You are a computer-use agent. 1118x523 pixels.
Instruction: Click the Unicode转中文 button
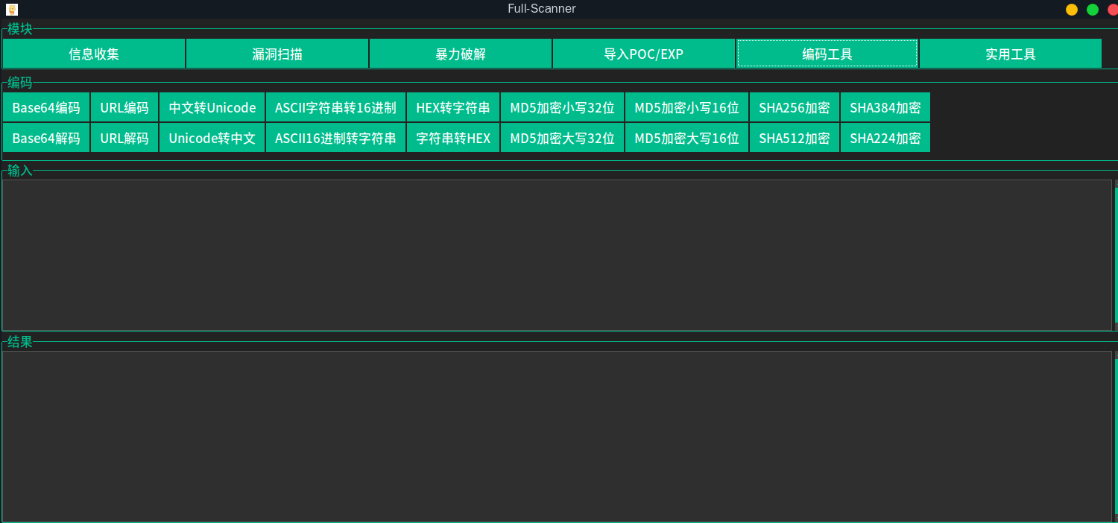point(212,138)
